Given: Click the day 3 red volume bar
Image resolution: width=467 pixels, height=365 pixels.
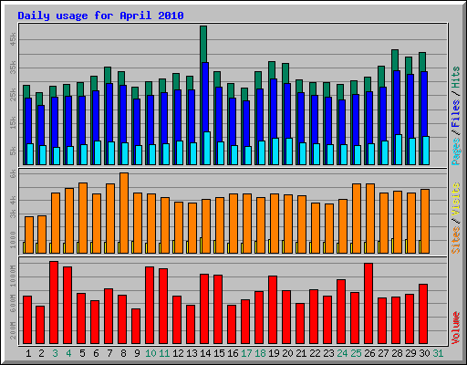Looking at the screenshot, I should (54, 302).
